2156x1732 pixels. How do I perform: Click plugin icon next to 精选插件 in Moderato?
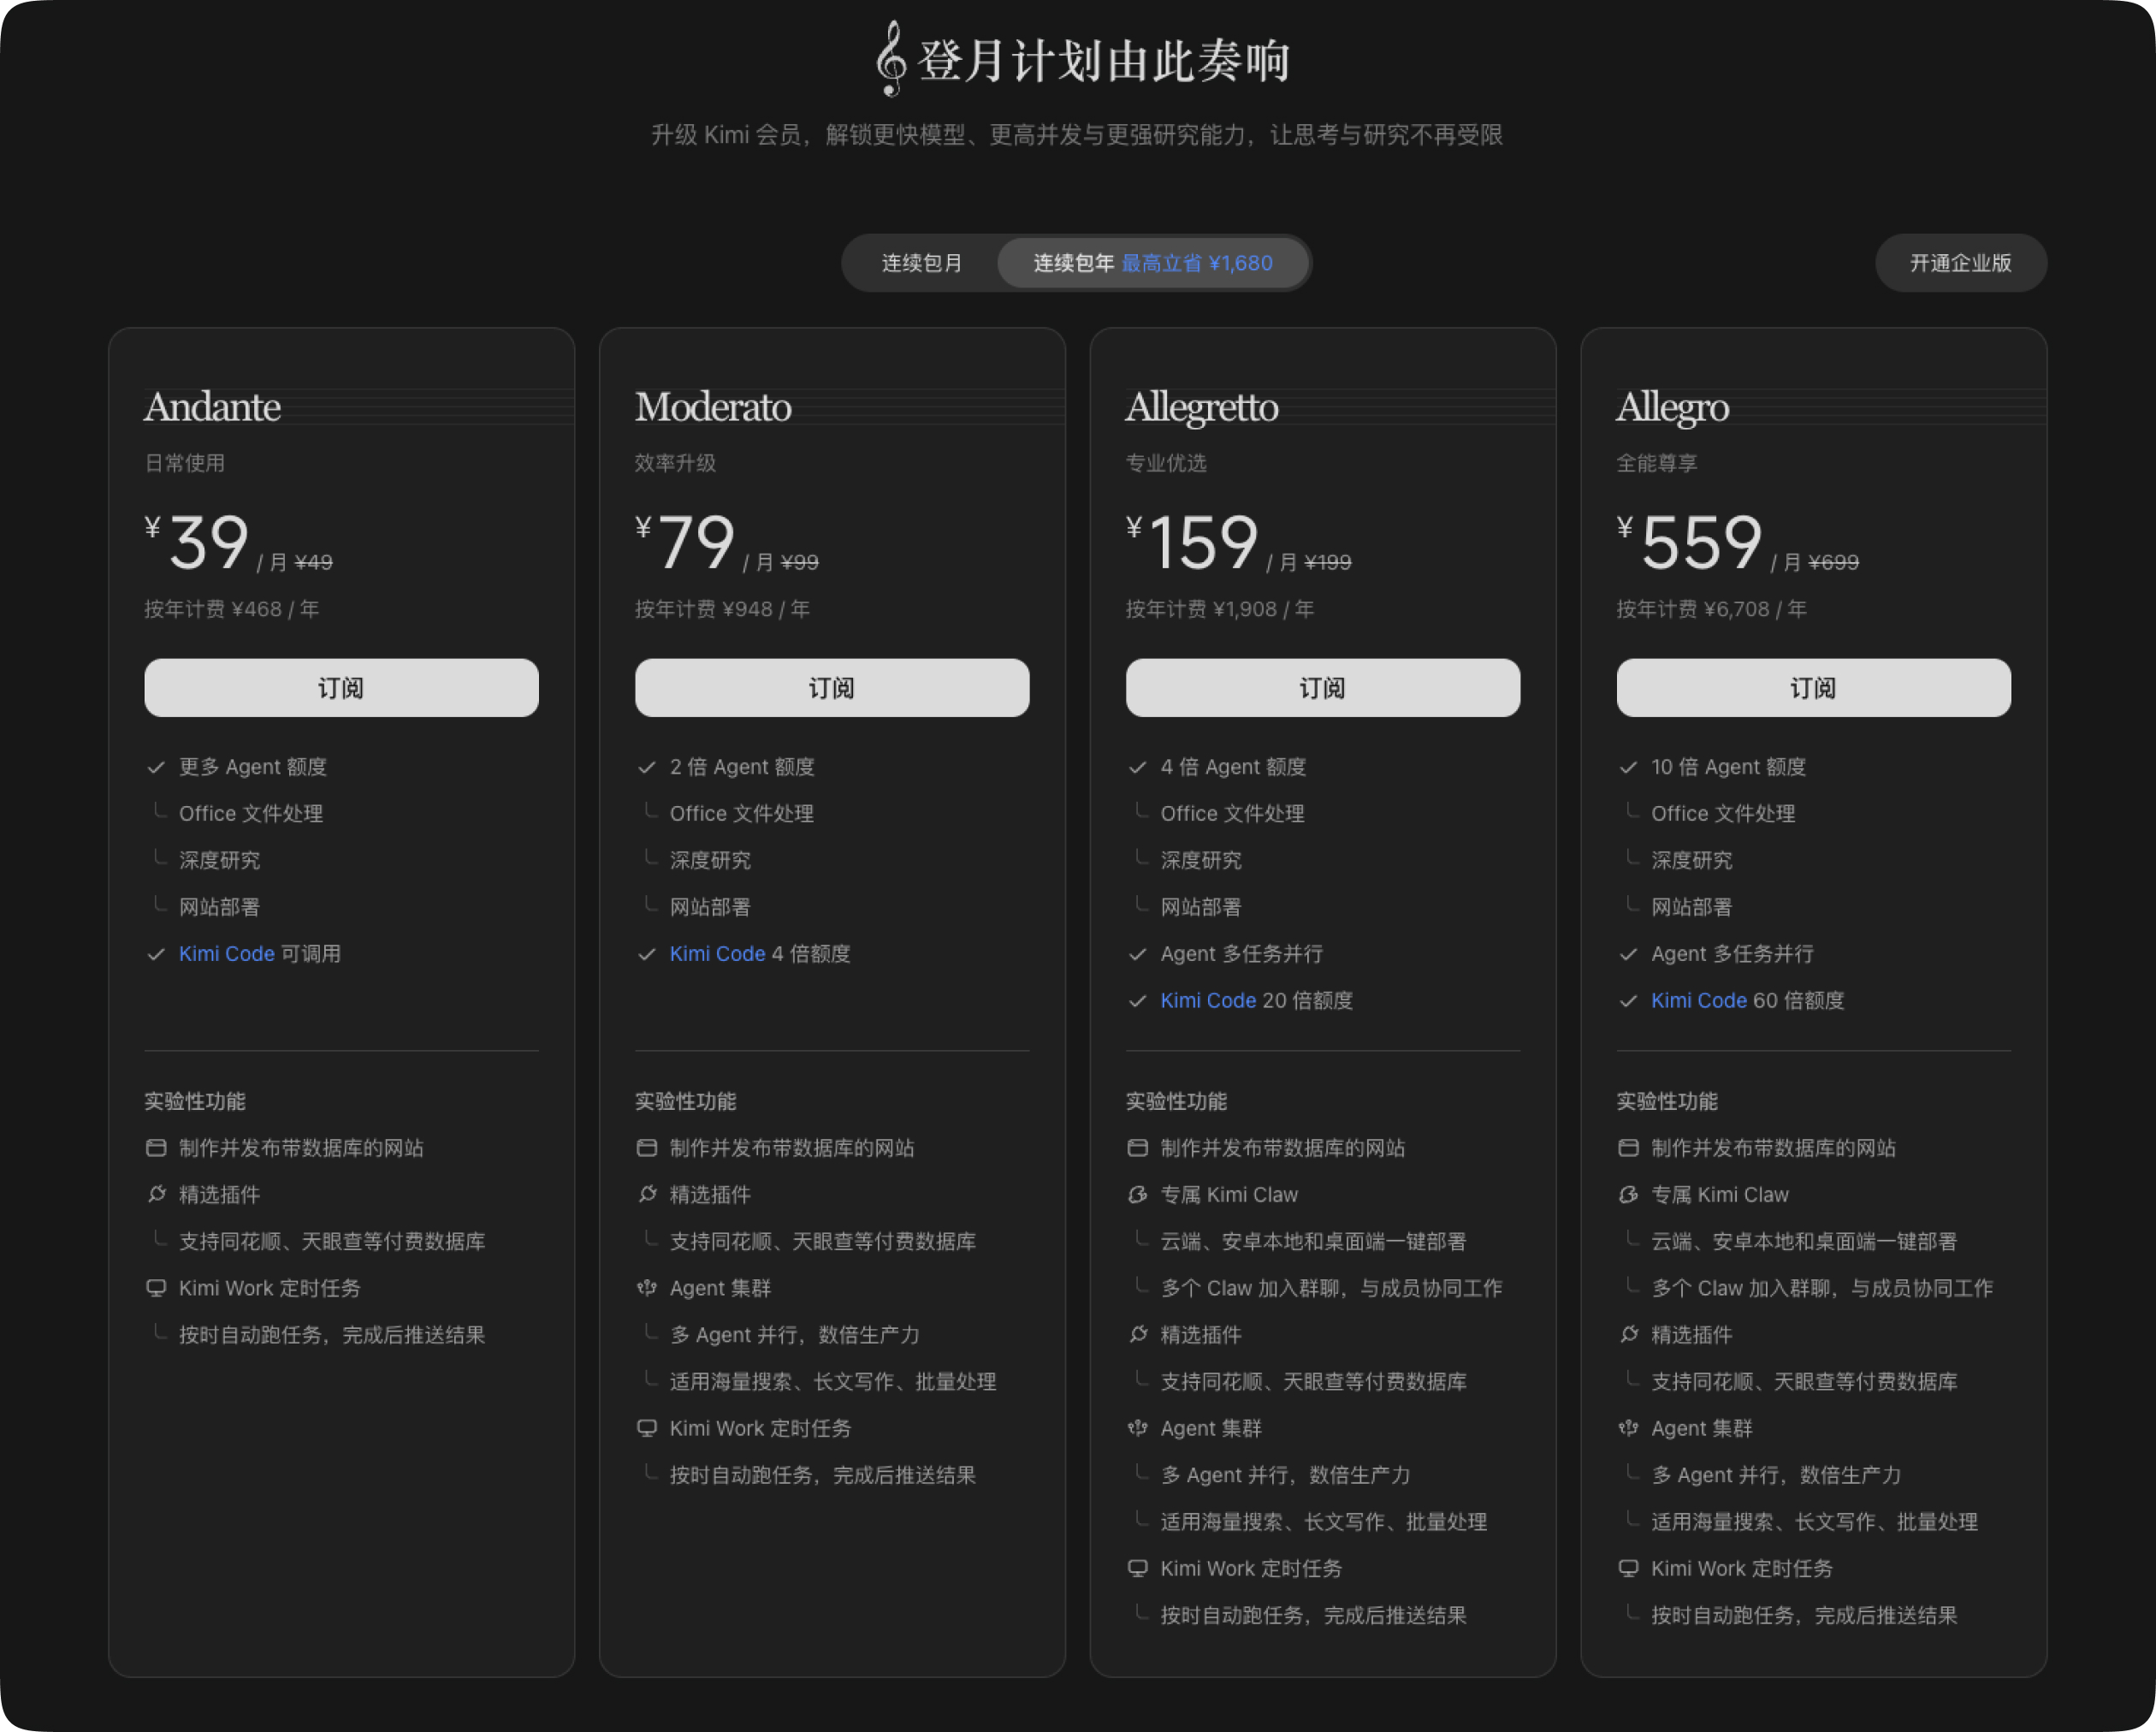[647, 1194]
